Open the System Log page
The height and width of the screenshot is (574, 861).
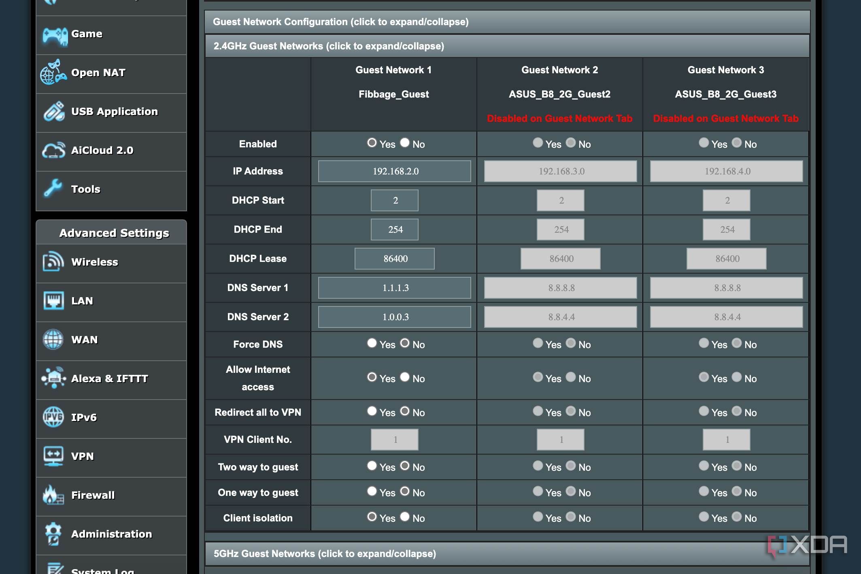102,570
